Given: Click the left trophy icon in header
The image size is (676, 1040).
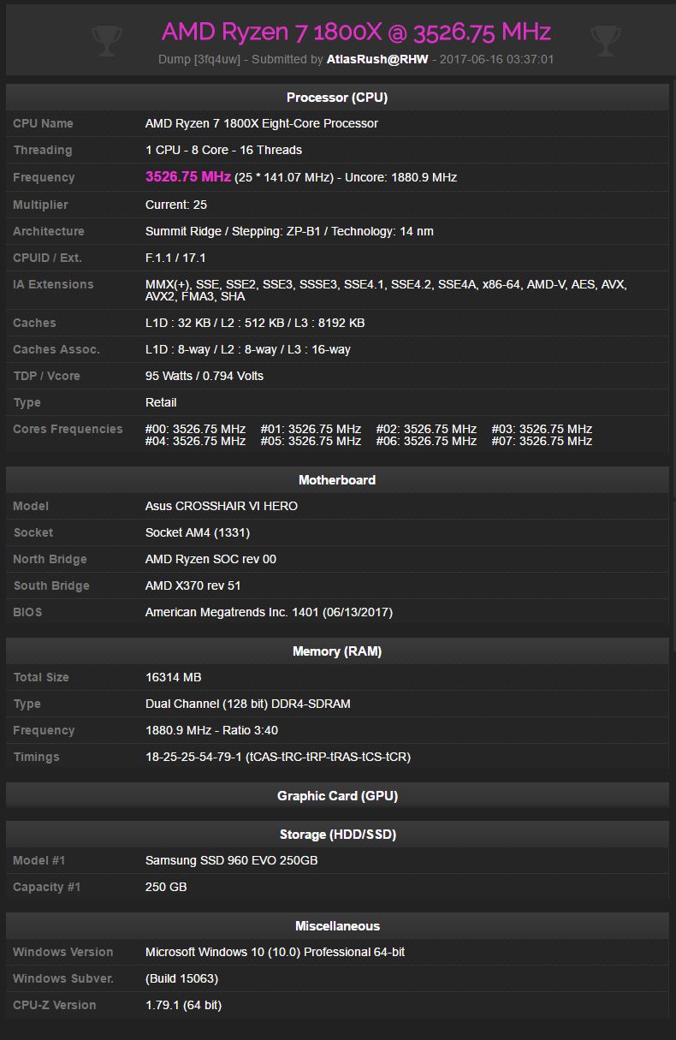Looking at the screenshot, I should click(x=106, y=40).
